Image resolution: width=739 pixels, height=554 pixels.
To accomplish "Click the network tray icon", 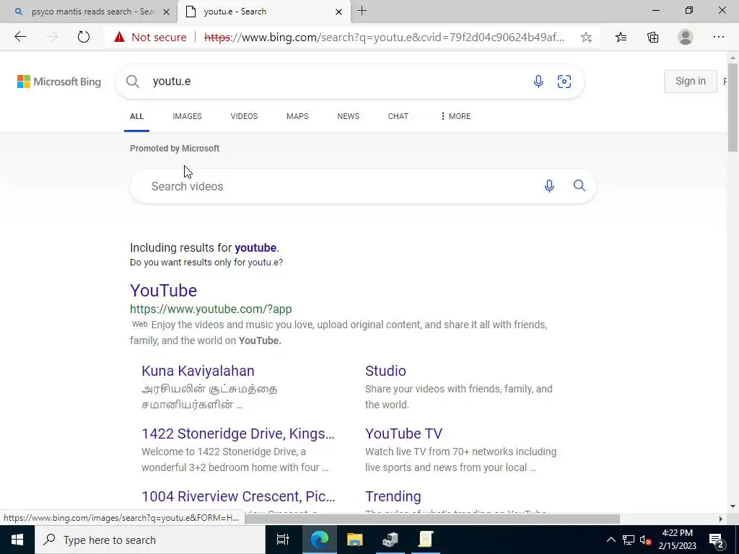I will click(x=629, y=540).
